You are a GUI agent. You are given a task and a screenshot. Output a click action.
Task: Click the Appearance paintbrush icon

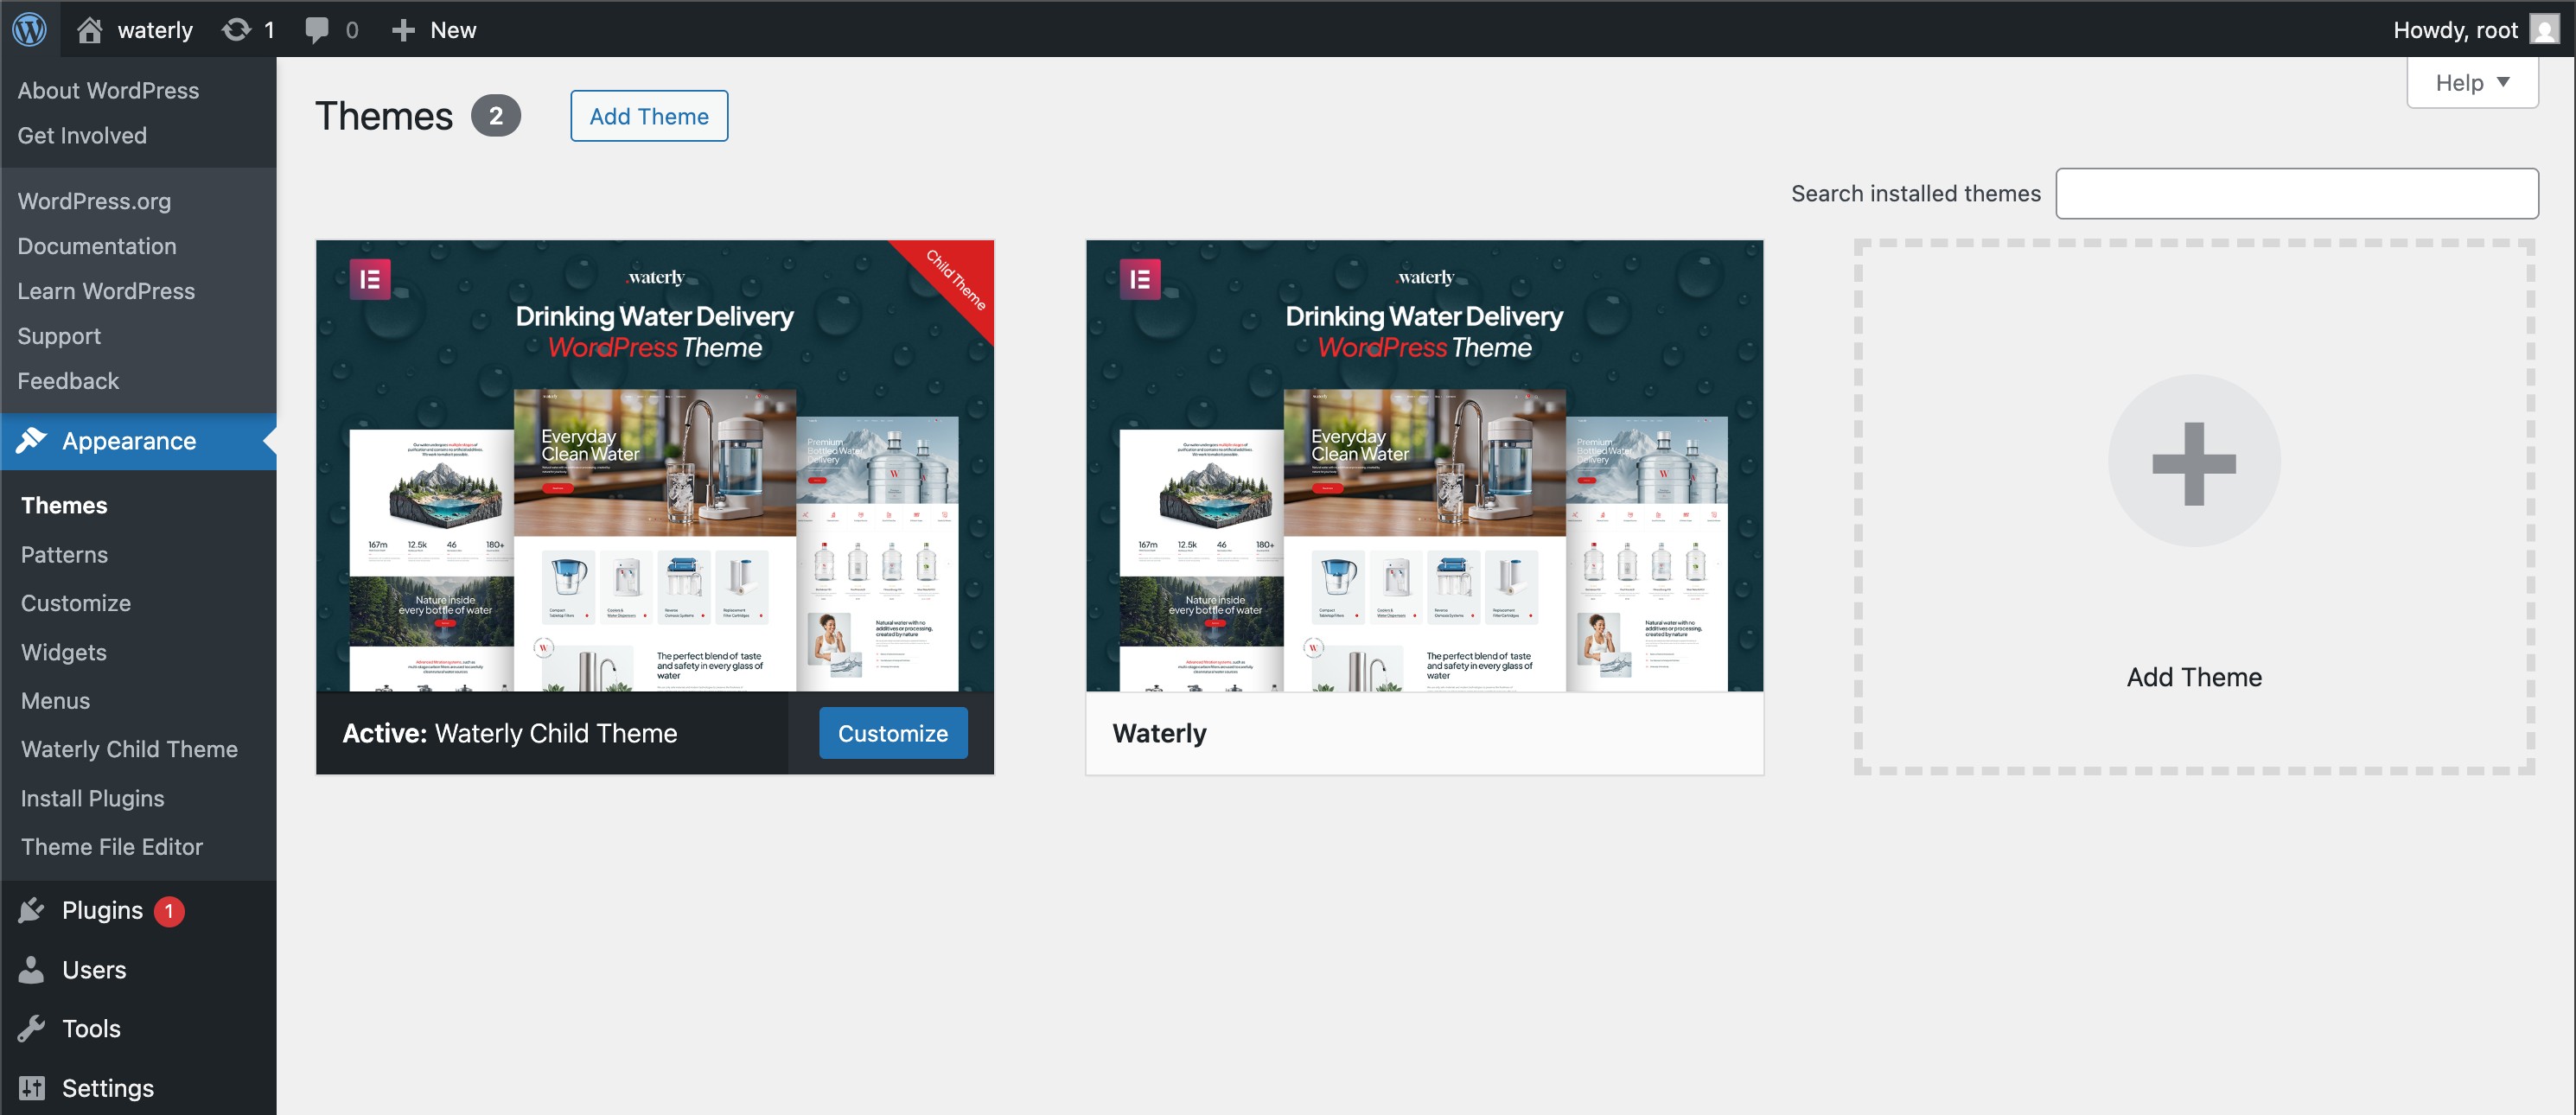31,440
